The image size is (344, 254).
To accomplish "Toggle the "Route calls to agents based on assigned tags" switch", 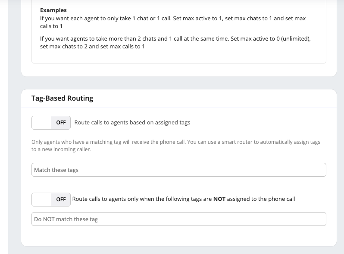I will coord(50,123).
